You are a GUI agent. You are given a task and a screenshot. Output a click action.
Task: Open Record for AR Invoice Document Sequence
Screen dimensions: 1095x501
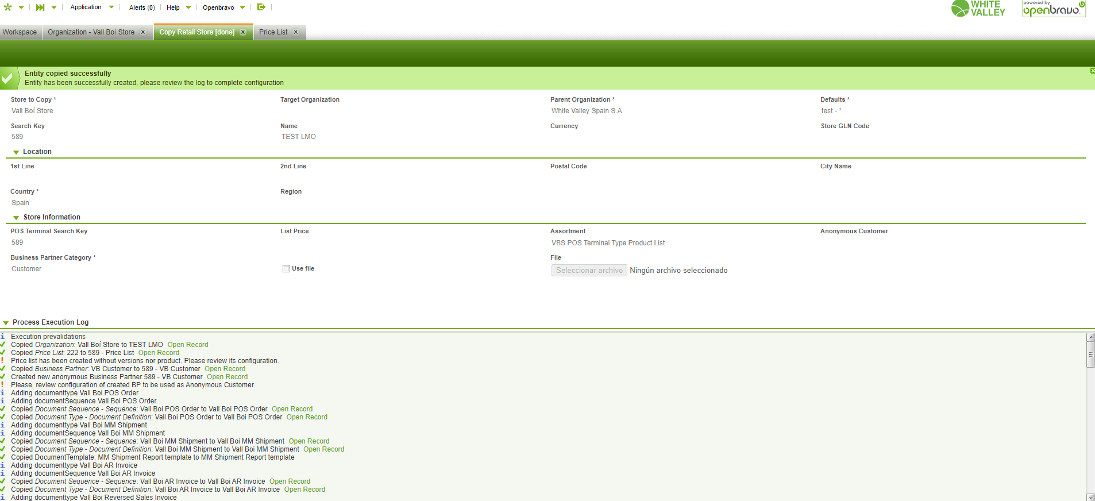(x=290, y=481)
